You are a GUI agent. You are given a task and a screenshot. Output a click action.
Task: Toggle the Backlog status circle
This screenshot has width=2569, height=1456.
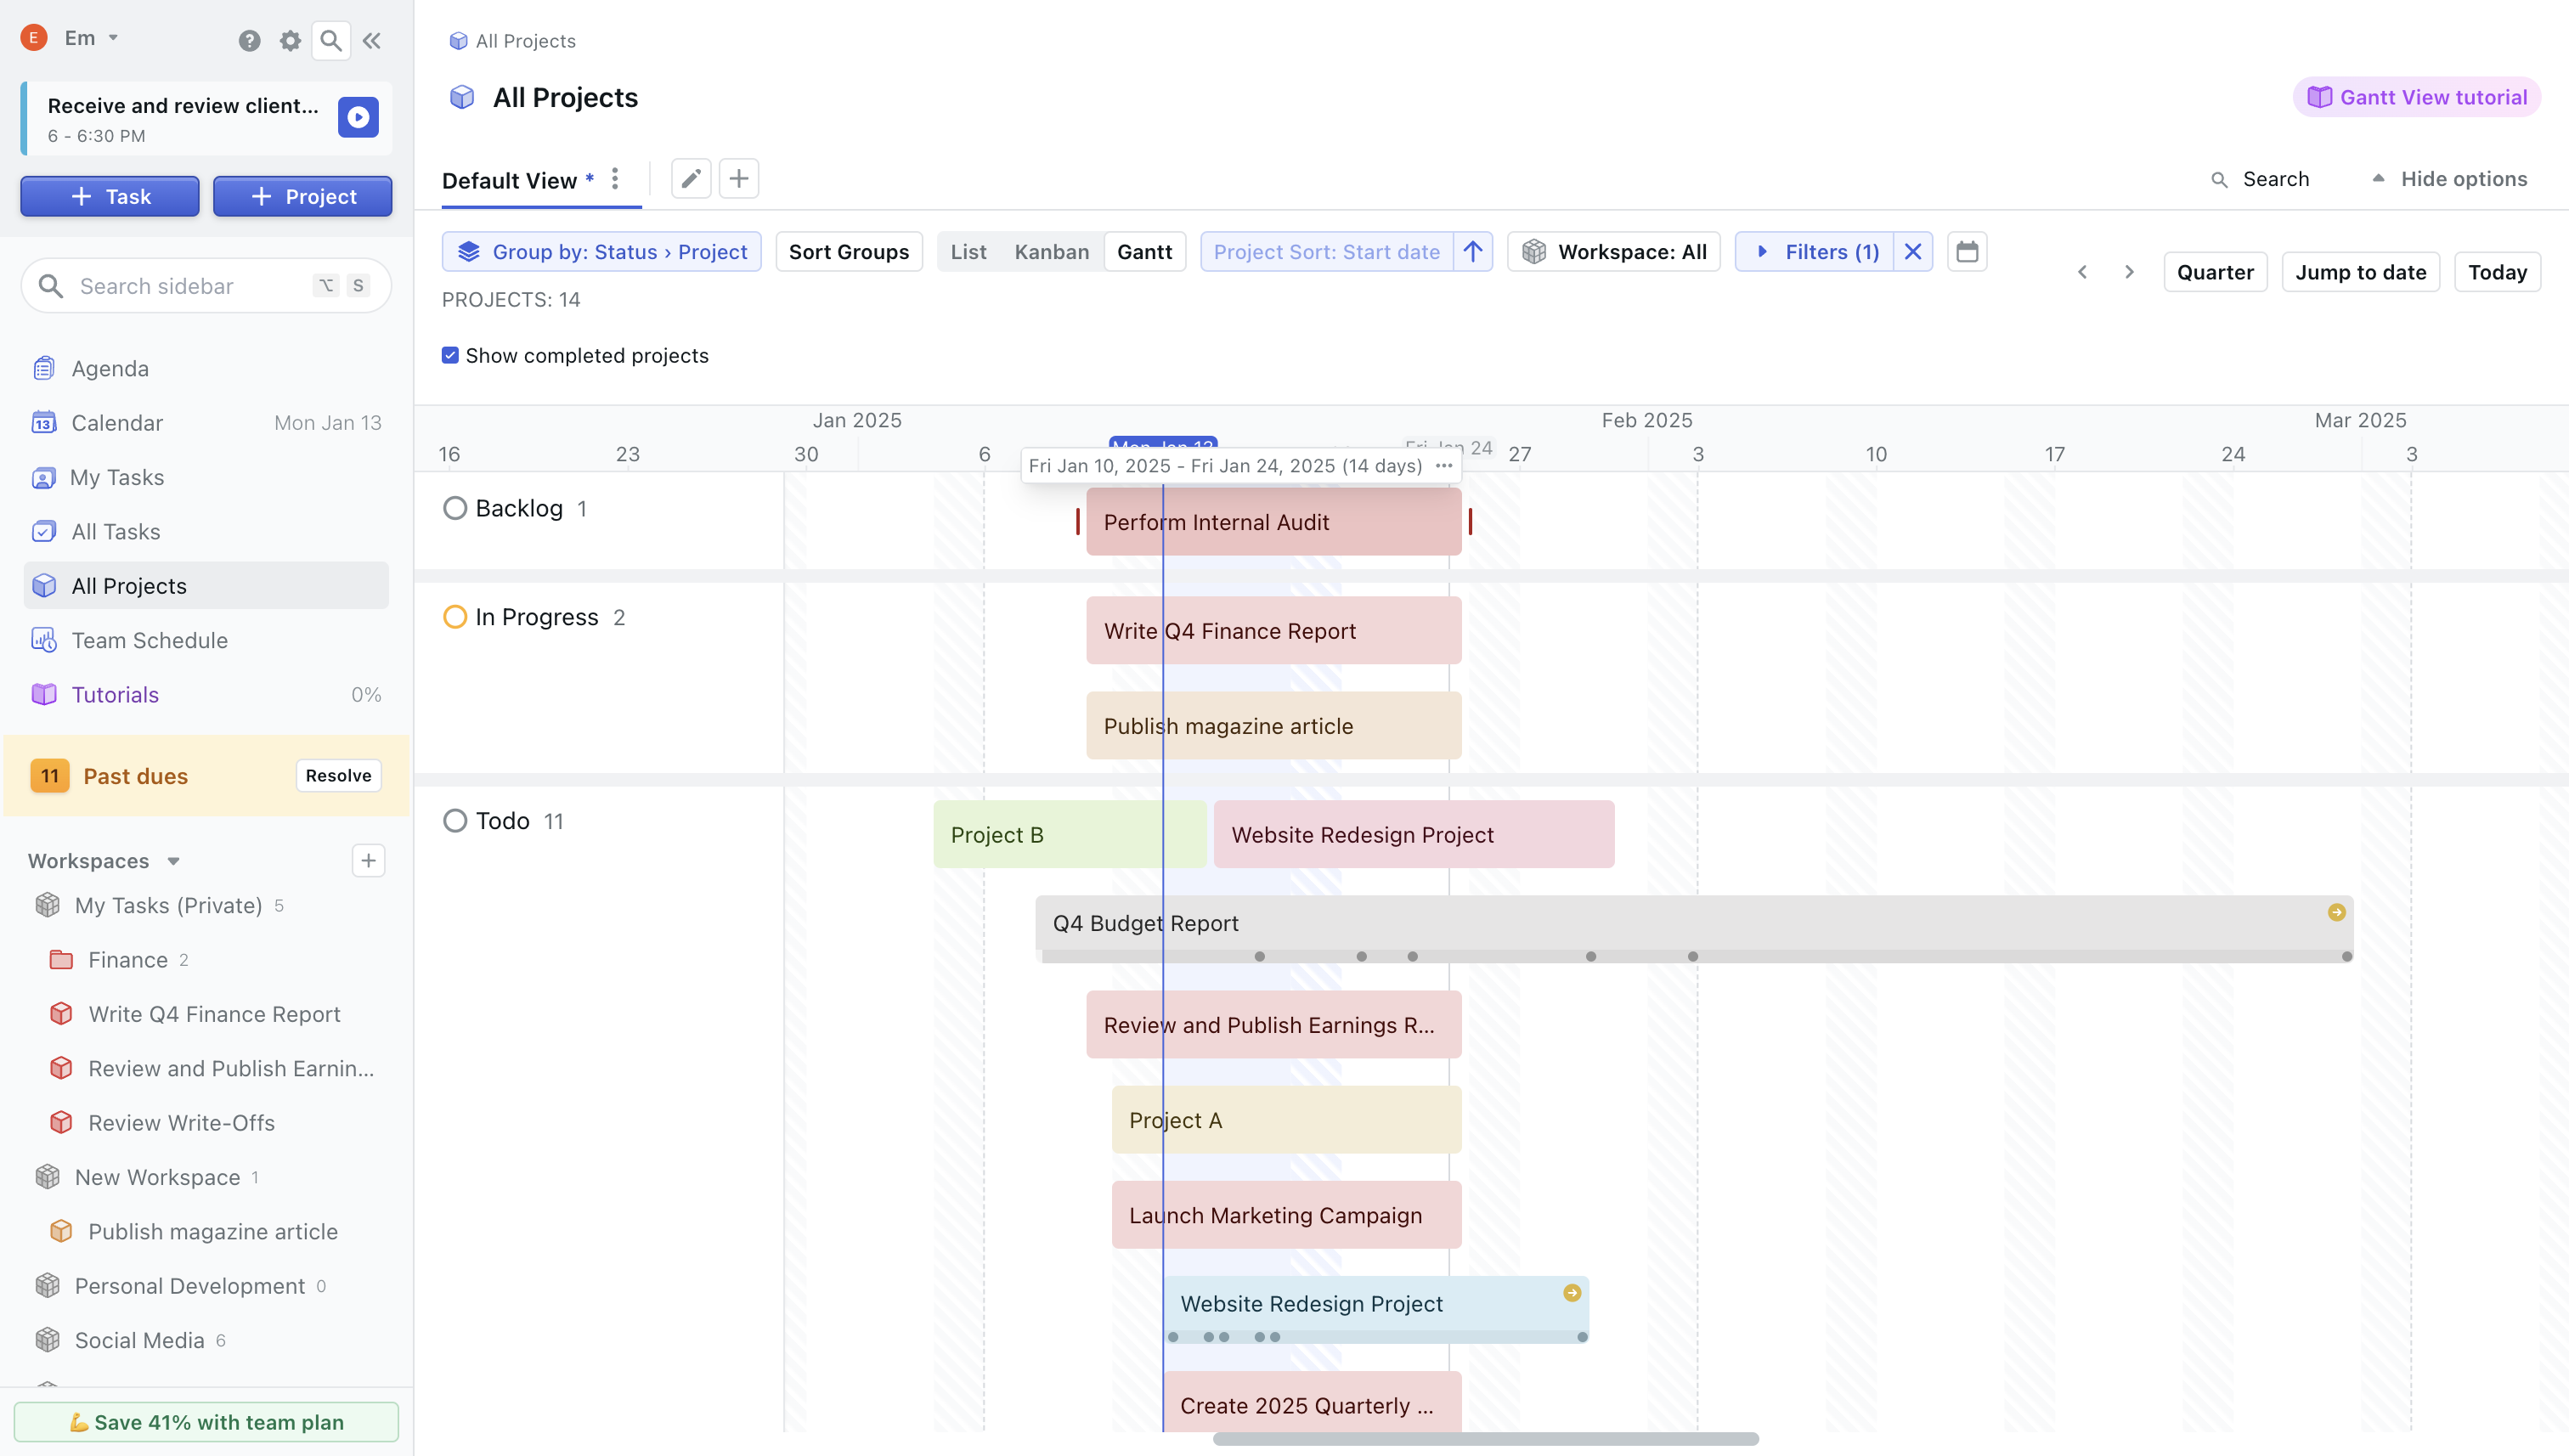click(455, 508)
